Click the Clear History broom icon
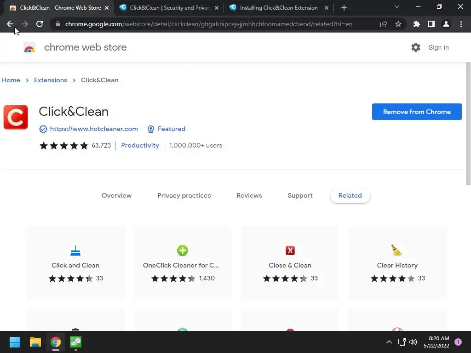The width and height of the screenshot is (471, 353). (396, 250)
